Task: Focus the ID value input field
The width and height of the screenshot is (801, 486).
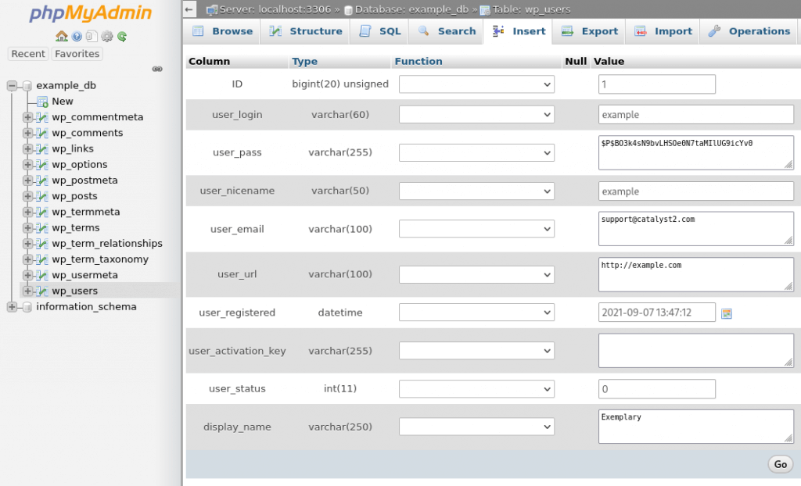Action: [657, 84]
